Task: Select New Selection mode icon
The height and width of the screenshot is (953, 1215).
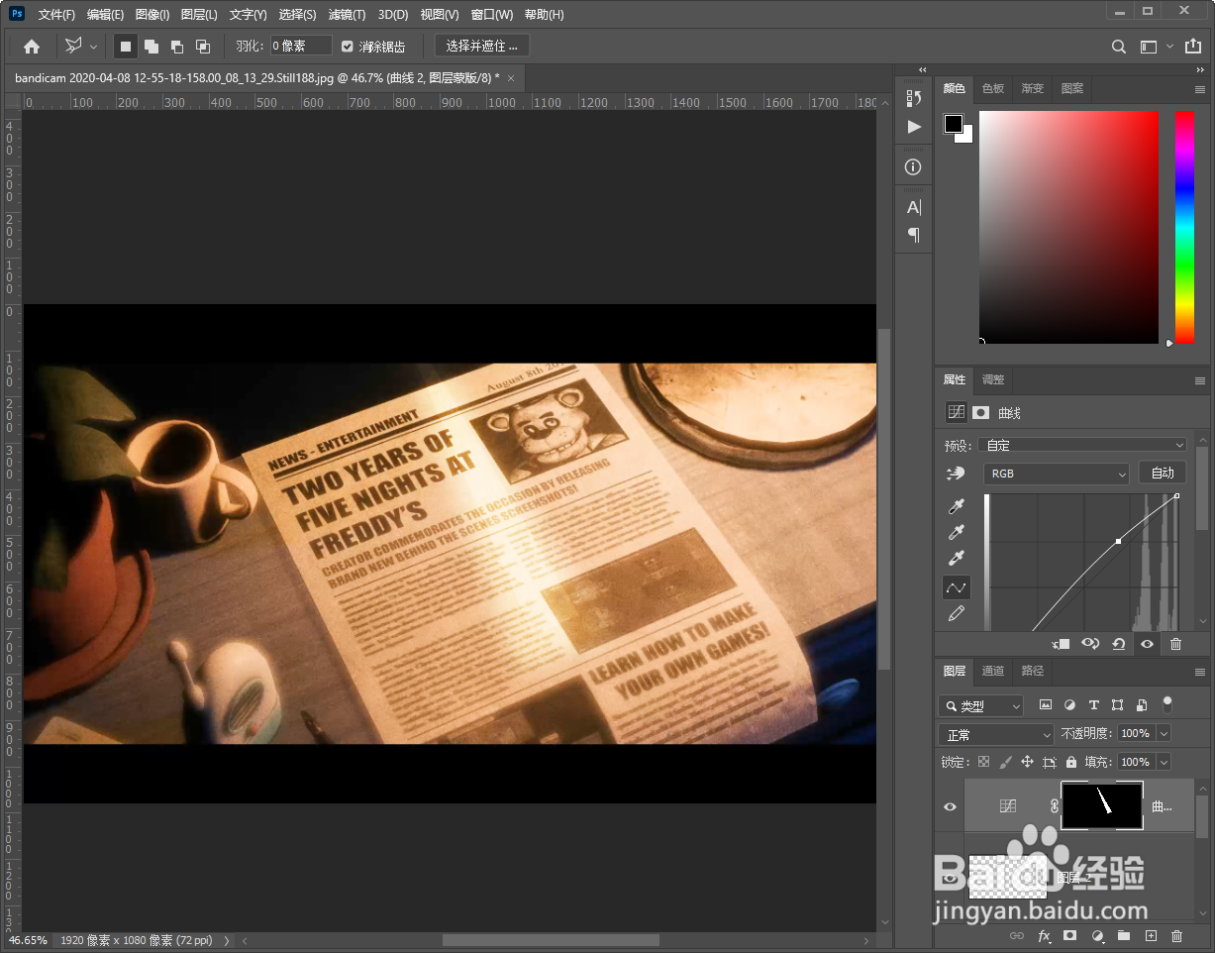Action: (126, 46)
